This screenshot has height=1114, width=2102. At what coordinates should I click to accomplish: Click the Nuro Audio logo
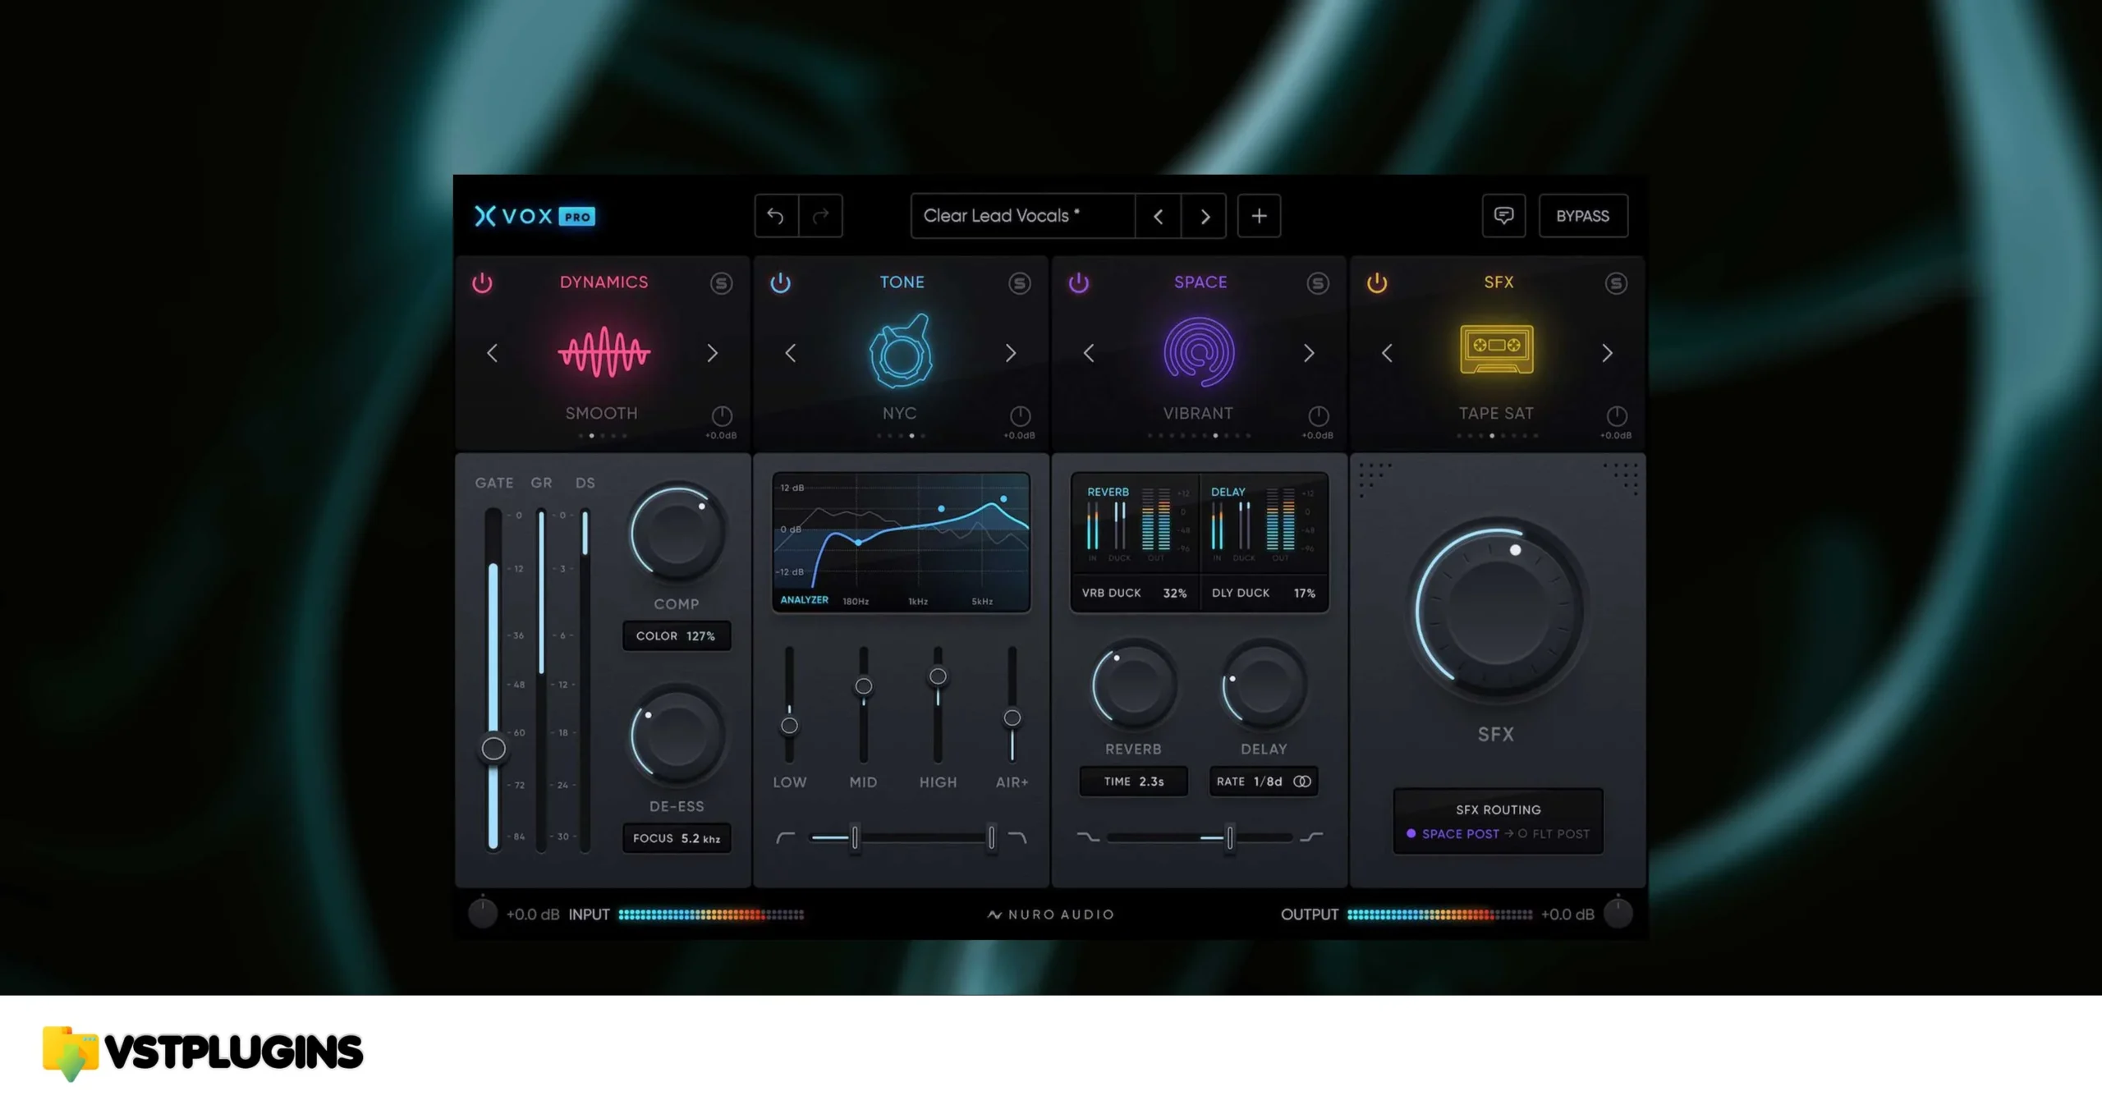click(x=1050, y=915)
